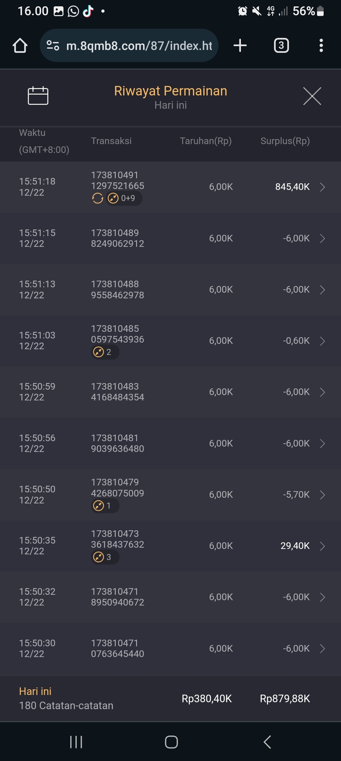The width and height of the screenshot is (341, 761).
Task: Open the tab switcher showing 3 tabs
Action: pyautogui.click(x=281, y=46)
